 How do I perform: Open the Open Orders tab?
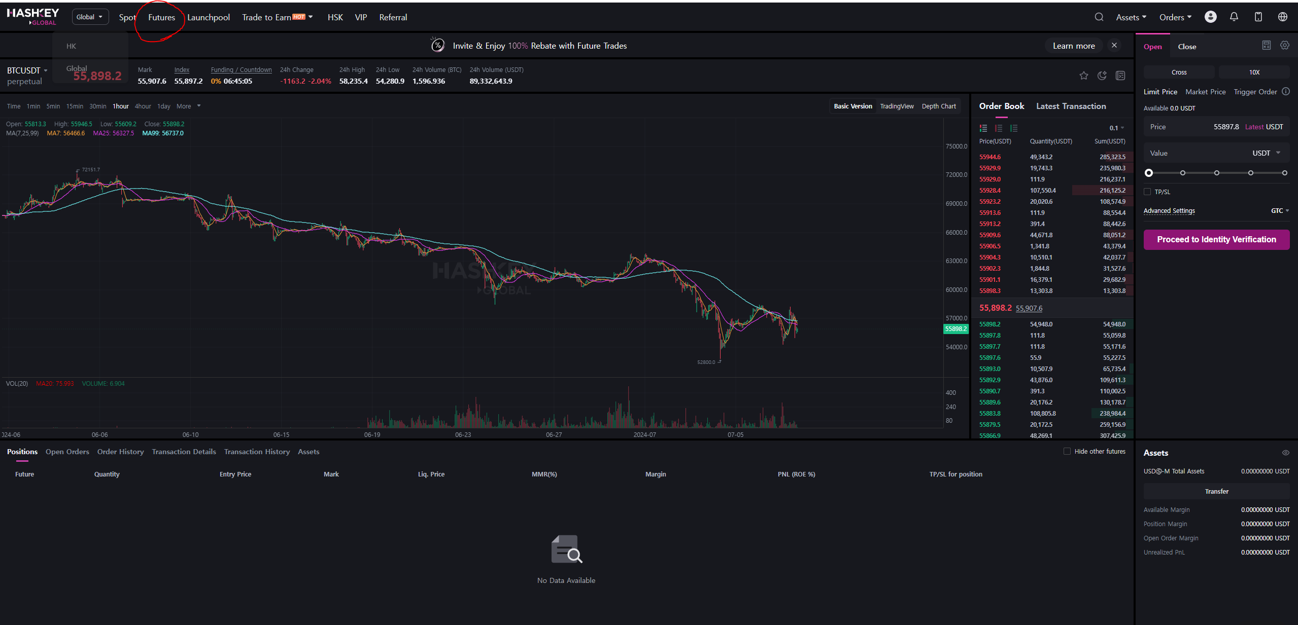(67, 452)
